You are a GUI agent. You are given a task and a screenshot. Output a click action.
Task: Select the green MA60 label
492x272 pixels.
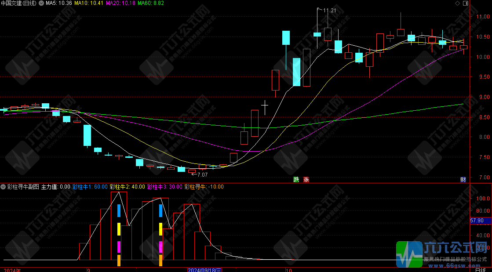pyautogui.click(x=150, y=4)
